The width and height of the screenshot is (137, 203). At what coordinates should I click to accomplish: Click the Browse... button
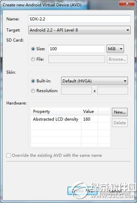pos(117,59)
